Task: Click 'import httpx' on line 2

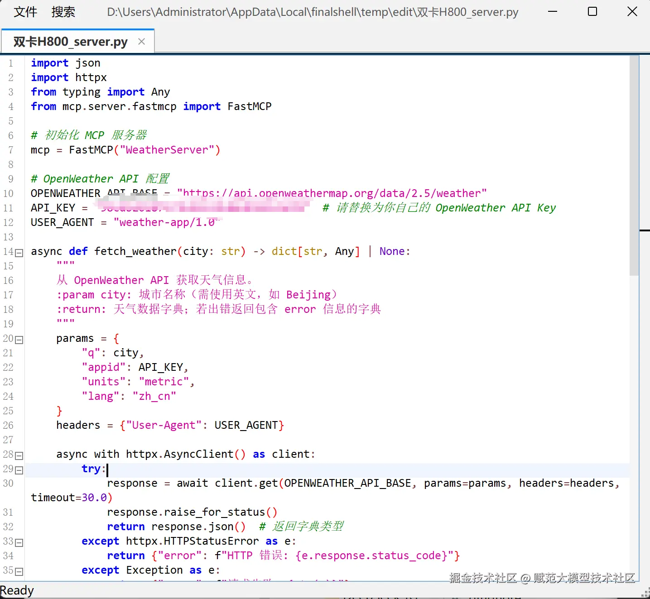Action: point(69,77)
